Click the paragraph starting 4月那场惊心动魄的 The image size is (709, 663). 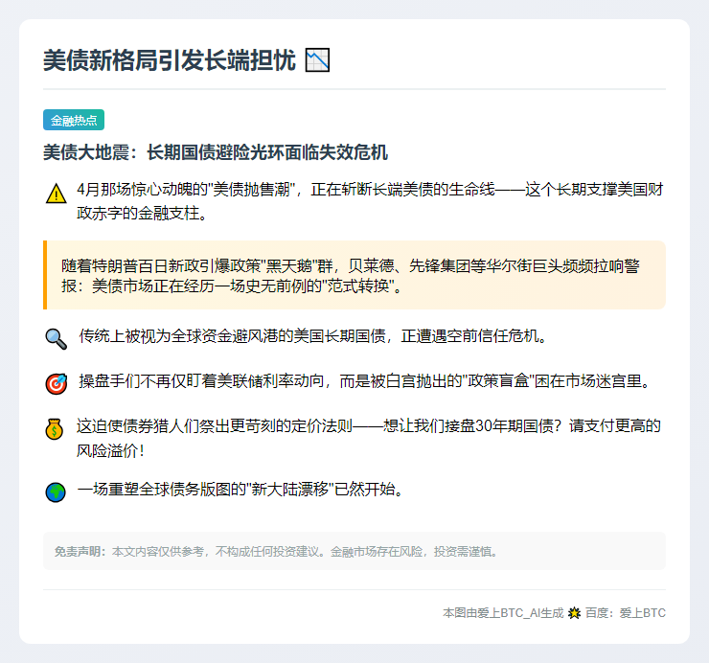(370, 201)
